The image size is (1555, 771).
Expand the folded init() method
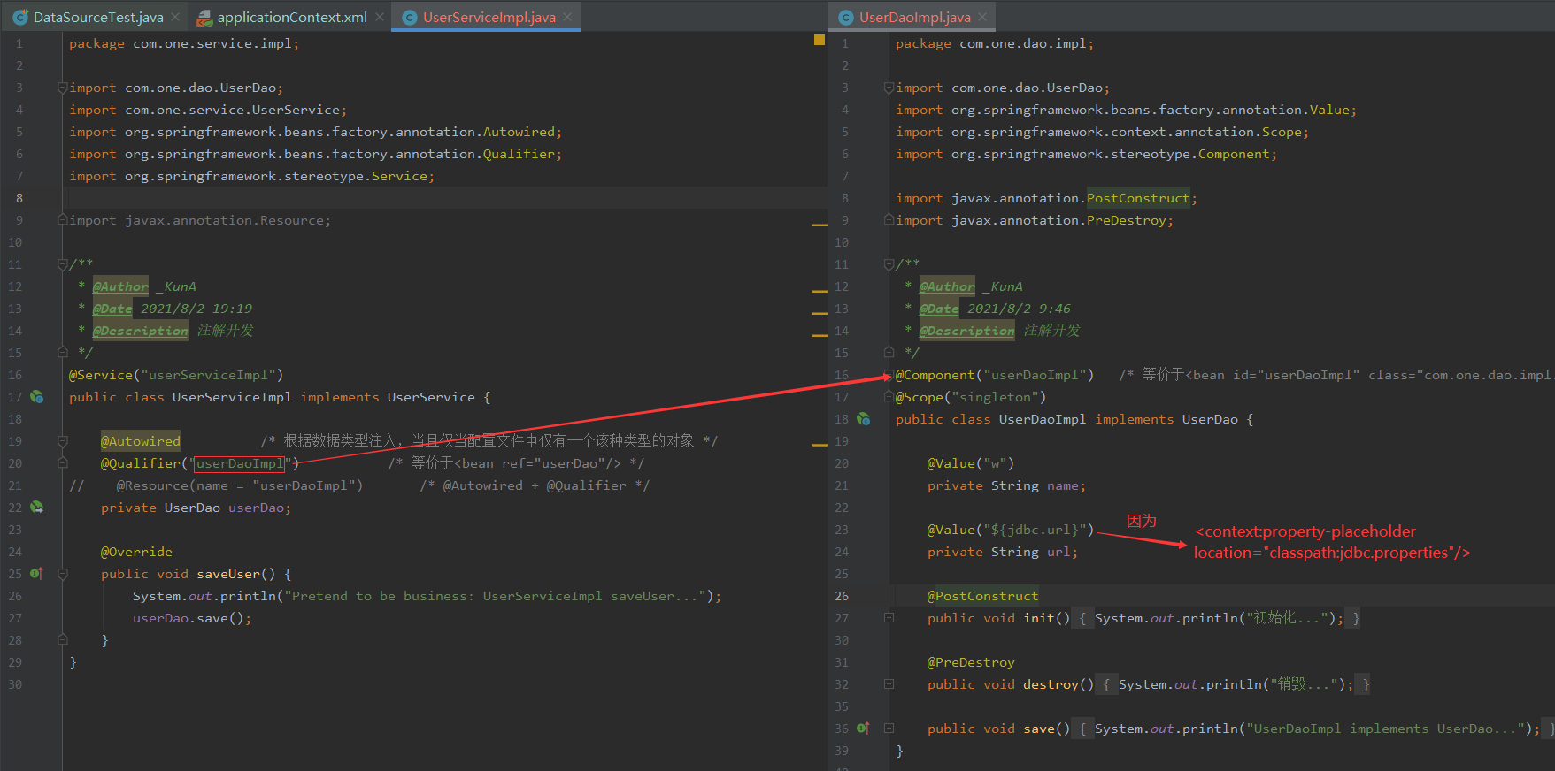(889, 618)
